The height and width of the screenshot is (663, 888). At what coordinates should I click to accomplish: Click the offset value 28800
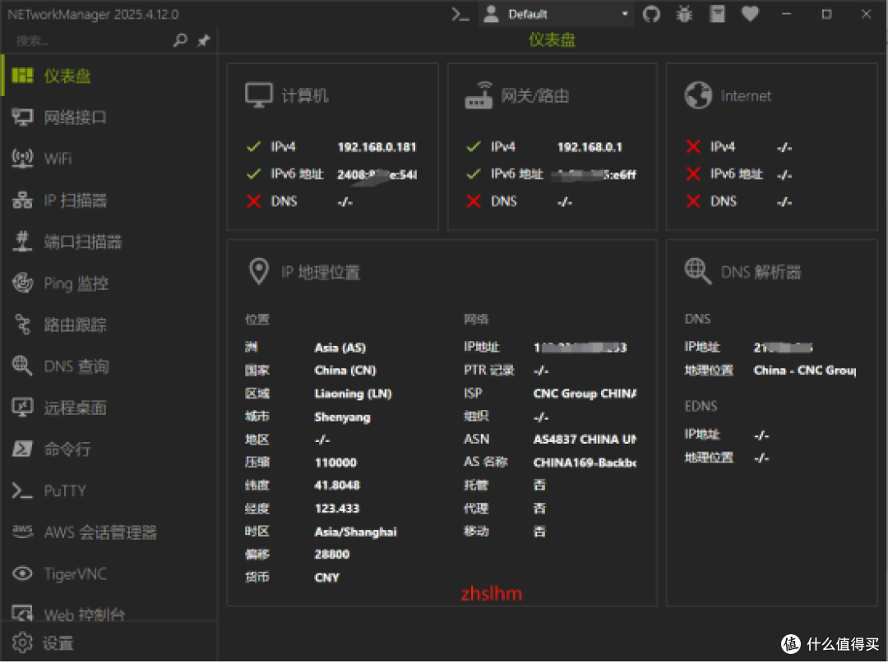point(332,555)
